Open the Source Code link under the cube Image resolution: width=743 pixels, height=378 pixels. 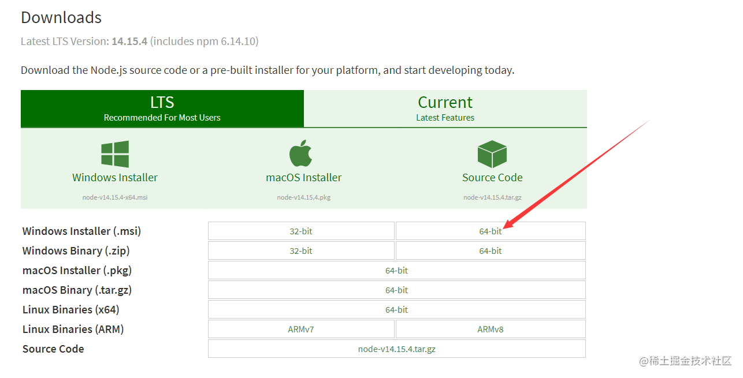(x=492, y=178)
